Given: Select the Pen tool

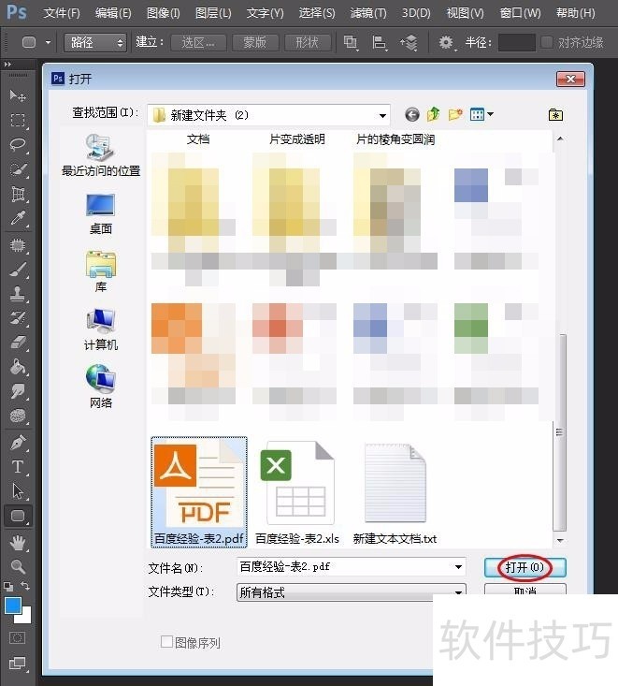Looking at the screenshot, I should (18, 443).
